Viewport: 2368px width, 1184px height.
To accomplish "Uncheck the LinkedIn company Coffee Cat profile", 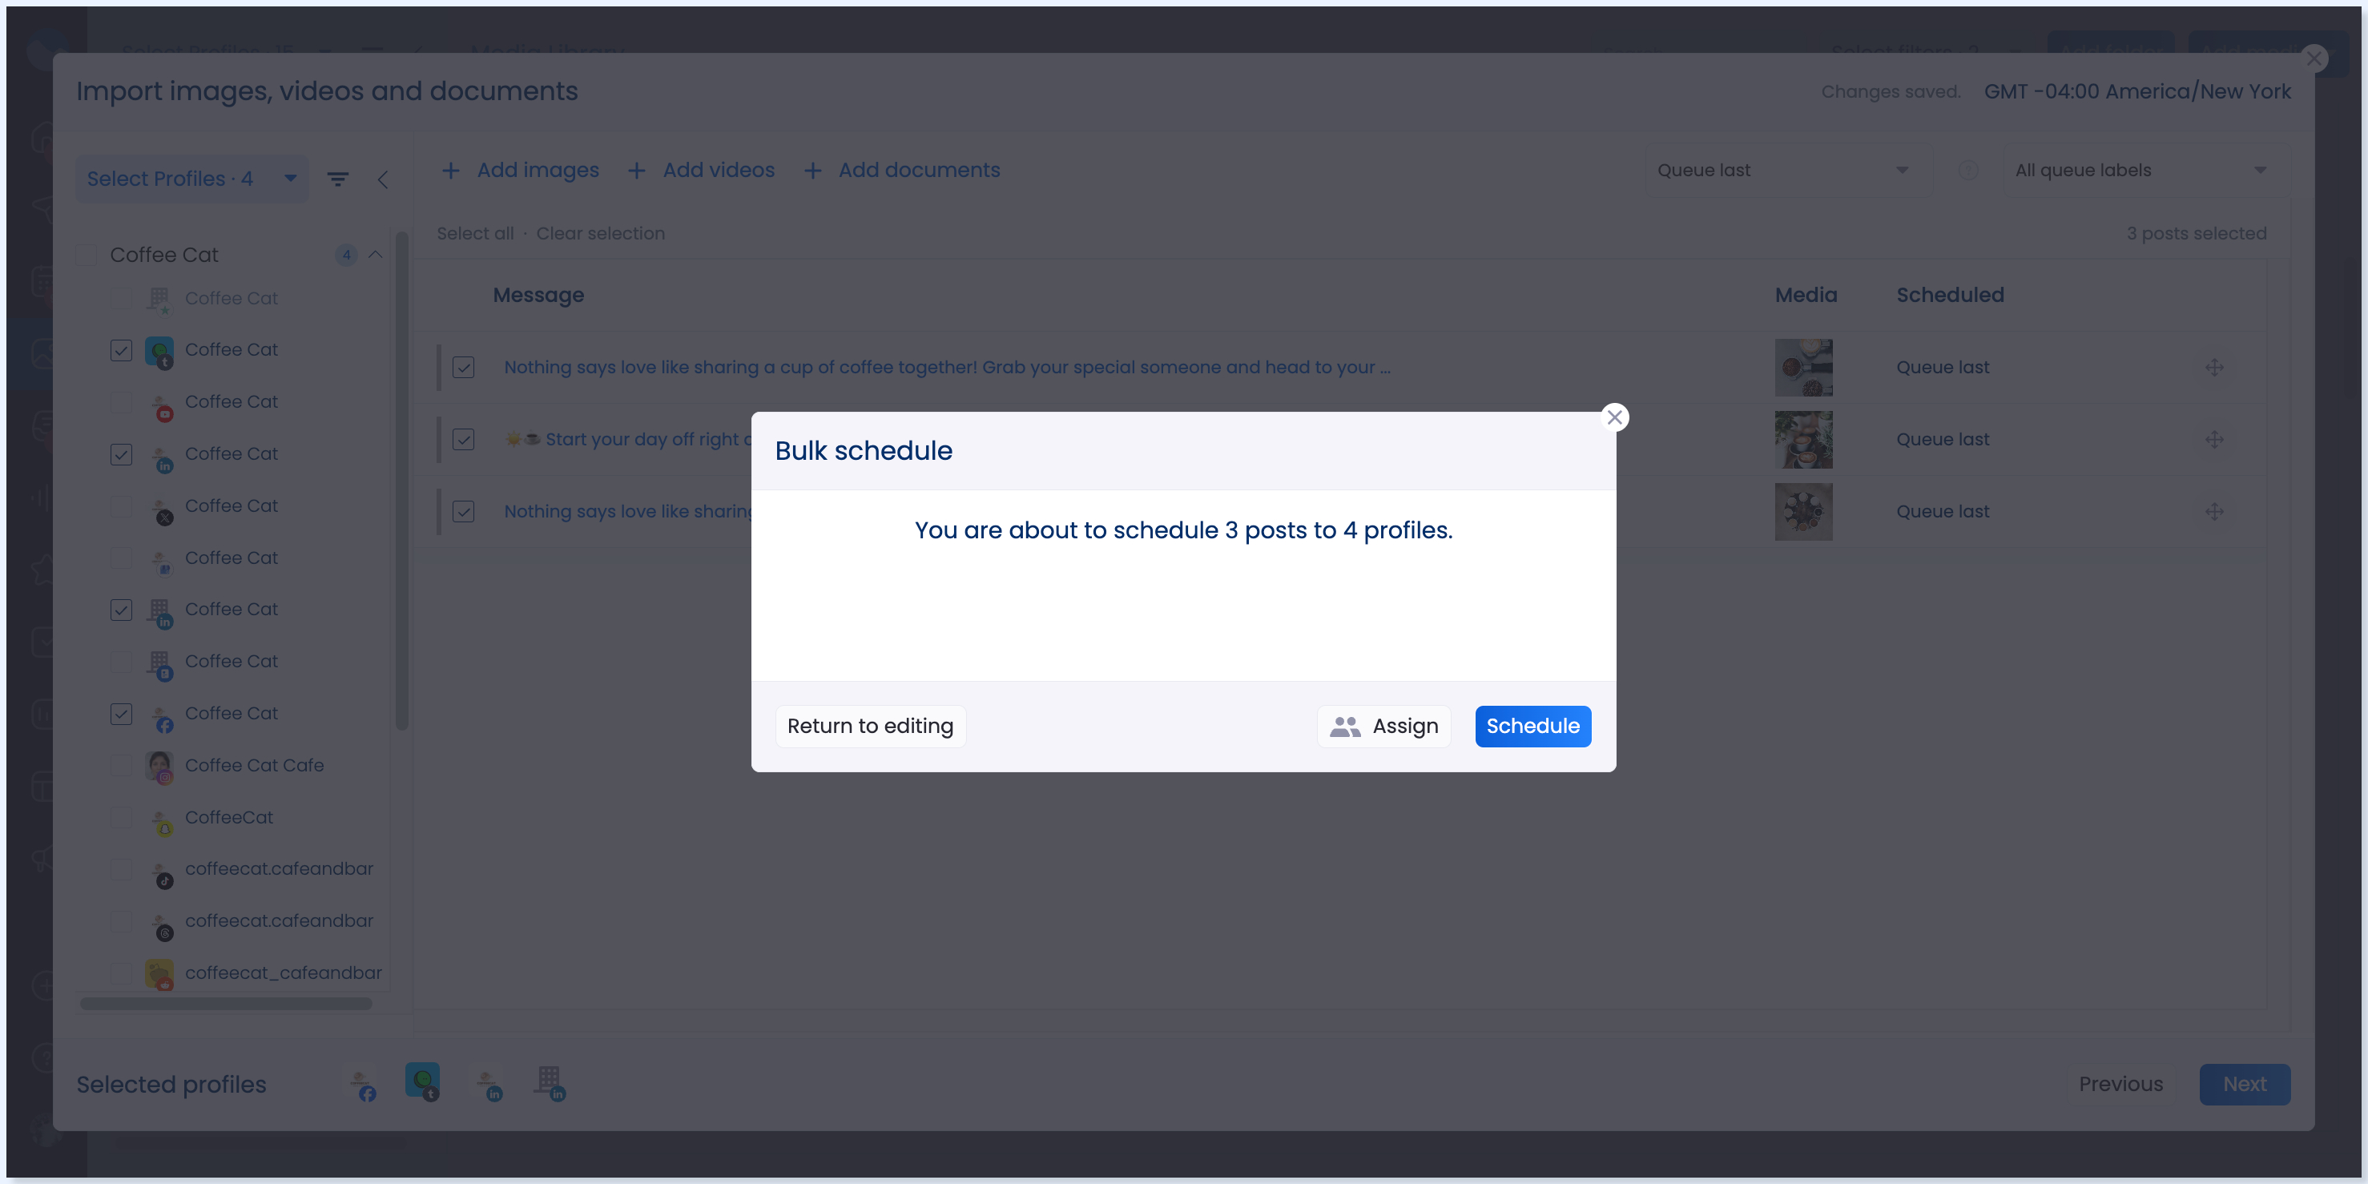I will click(x=121, y=610).
